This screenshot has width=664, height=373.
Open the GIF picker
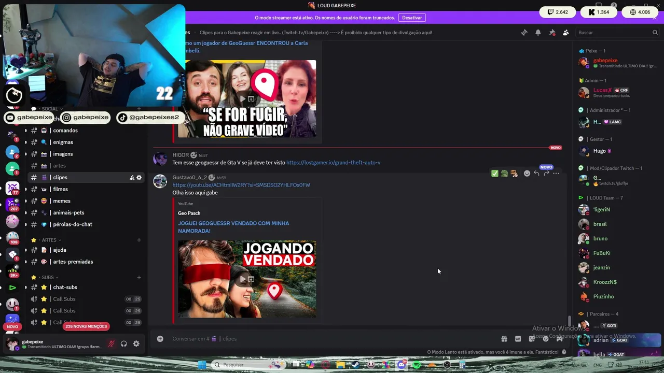point(518,339)
